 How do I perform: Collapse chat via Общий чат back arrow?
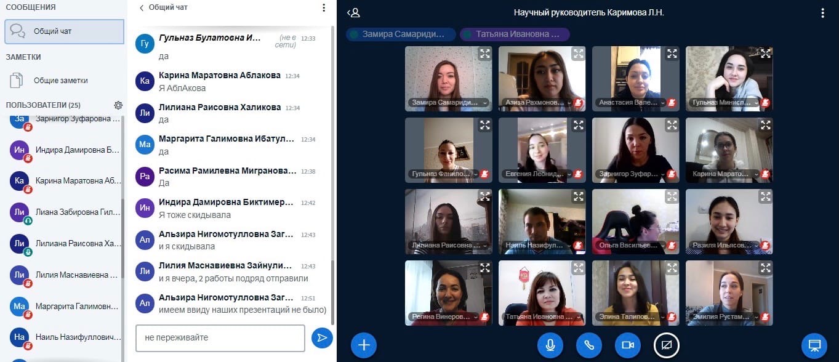pos(142,8)
